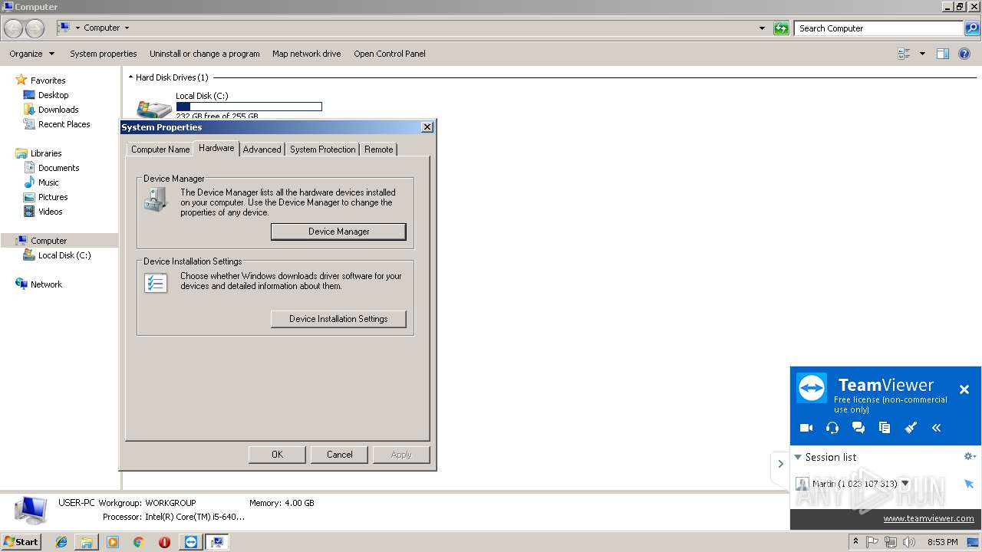The image size is (982, 552).
Task: Select Local Disk (C:) in navigation tree
Action: click(x=64, y=255)
